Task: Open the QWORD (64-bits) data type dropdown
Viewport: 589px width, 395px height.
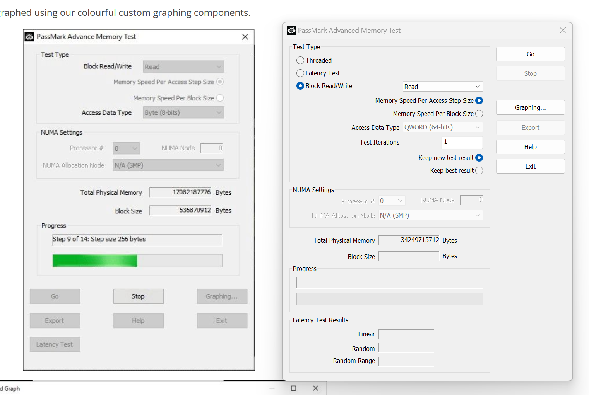Action: tap(443, 127)
